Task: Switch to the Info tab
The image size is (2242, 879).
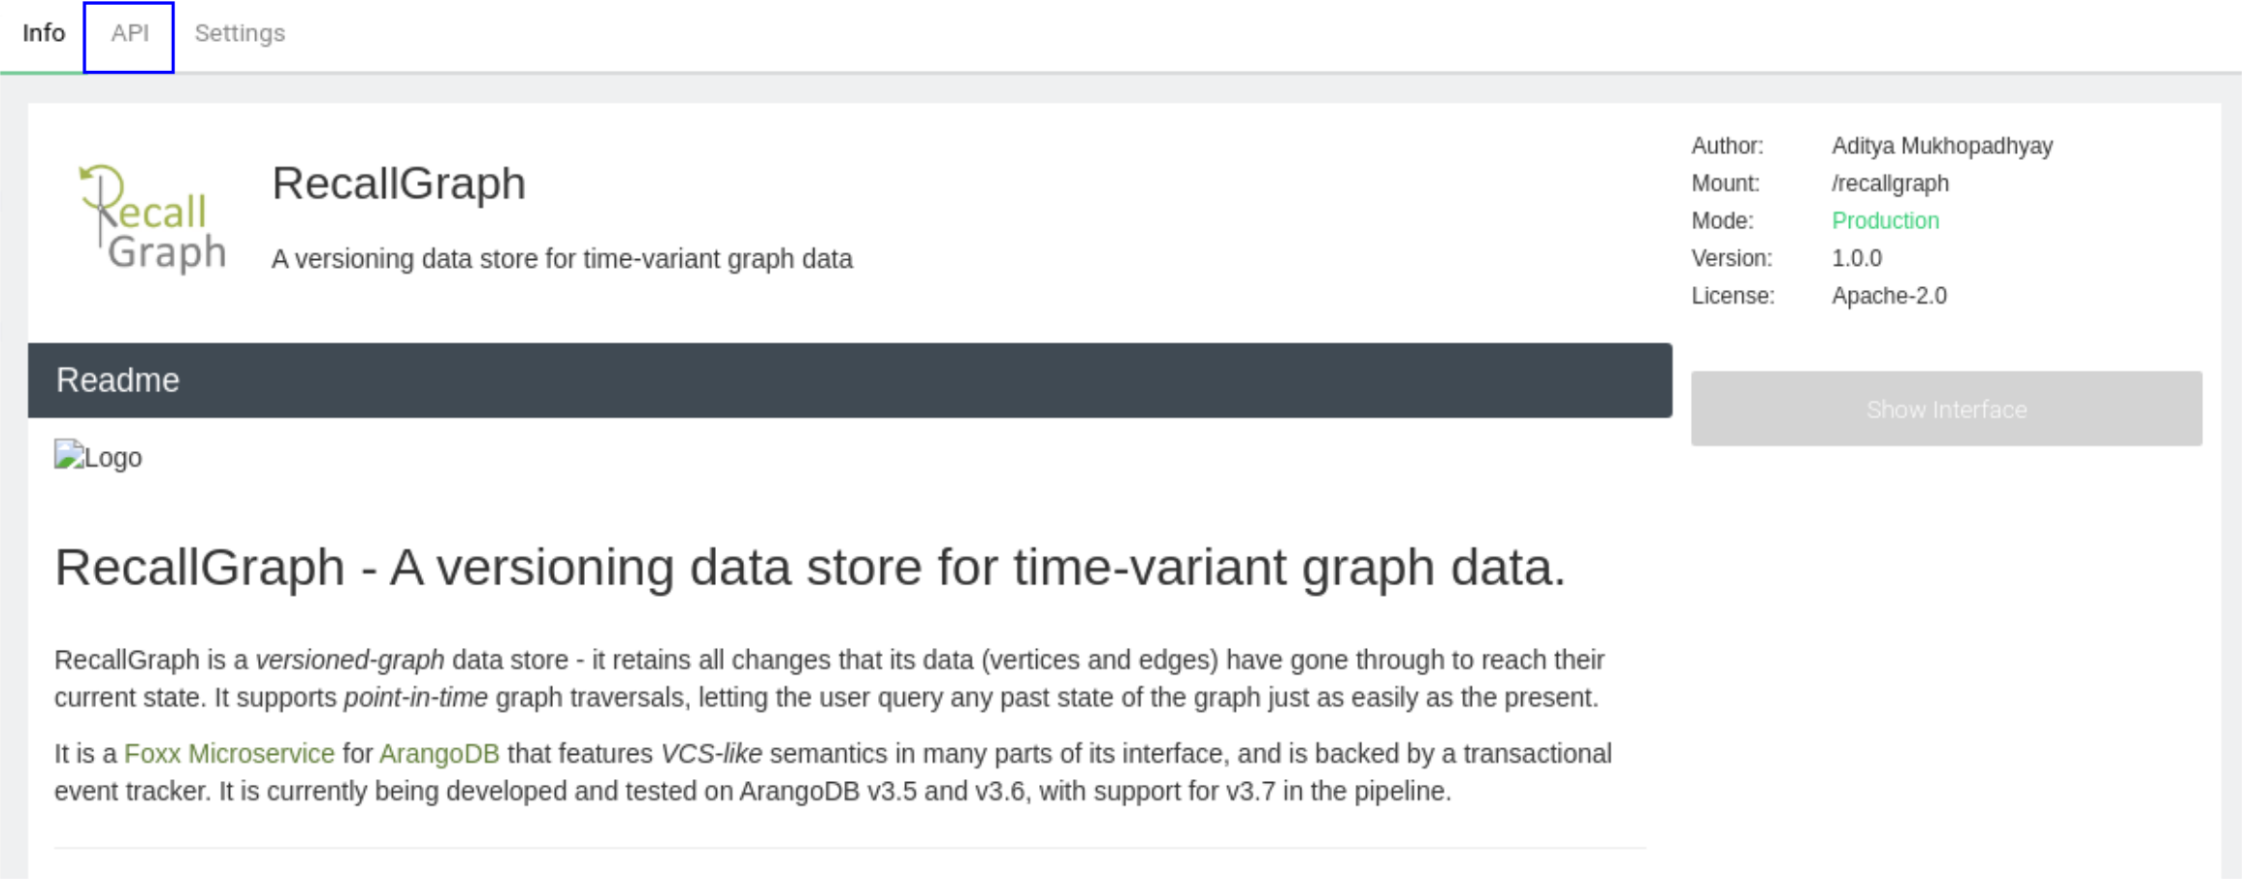Action: (x=44, y=34)
